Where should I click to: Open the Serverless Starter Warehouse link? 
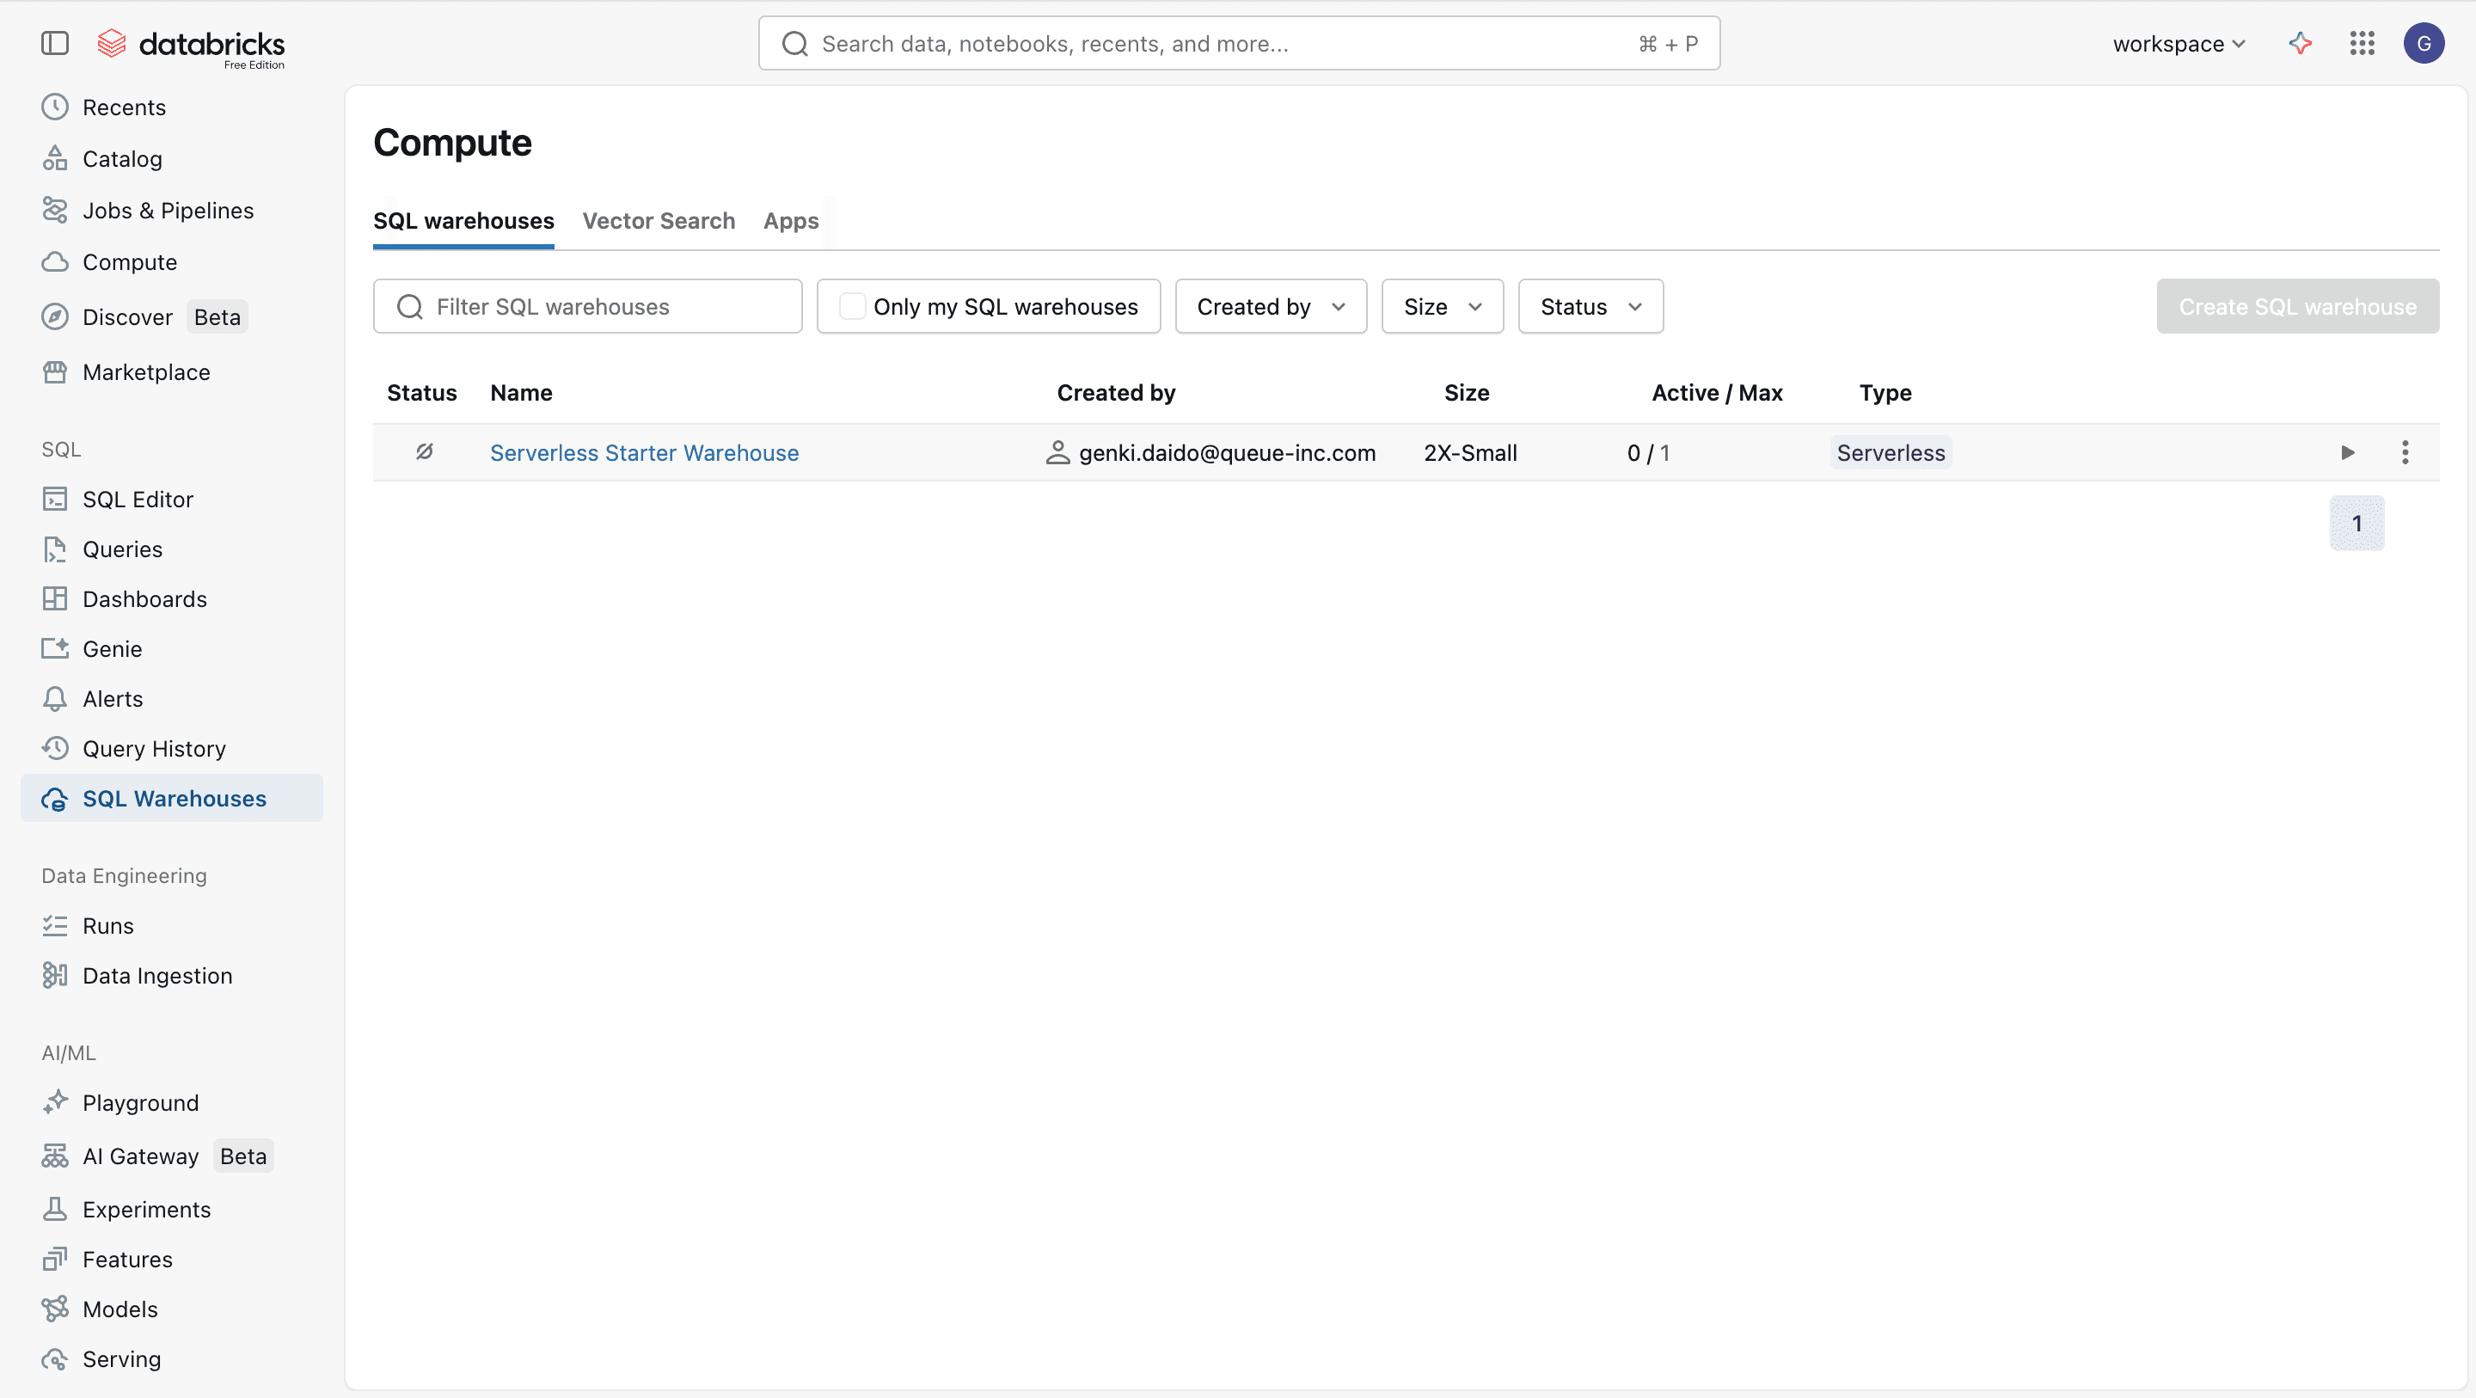[x=644, y=452]
